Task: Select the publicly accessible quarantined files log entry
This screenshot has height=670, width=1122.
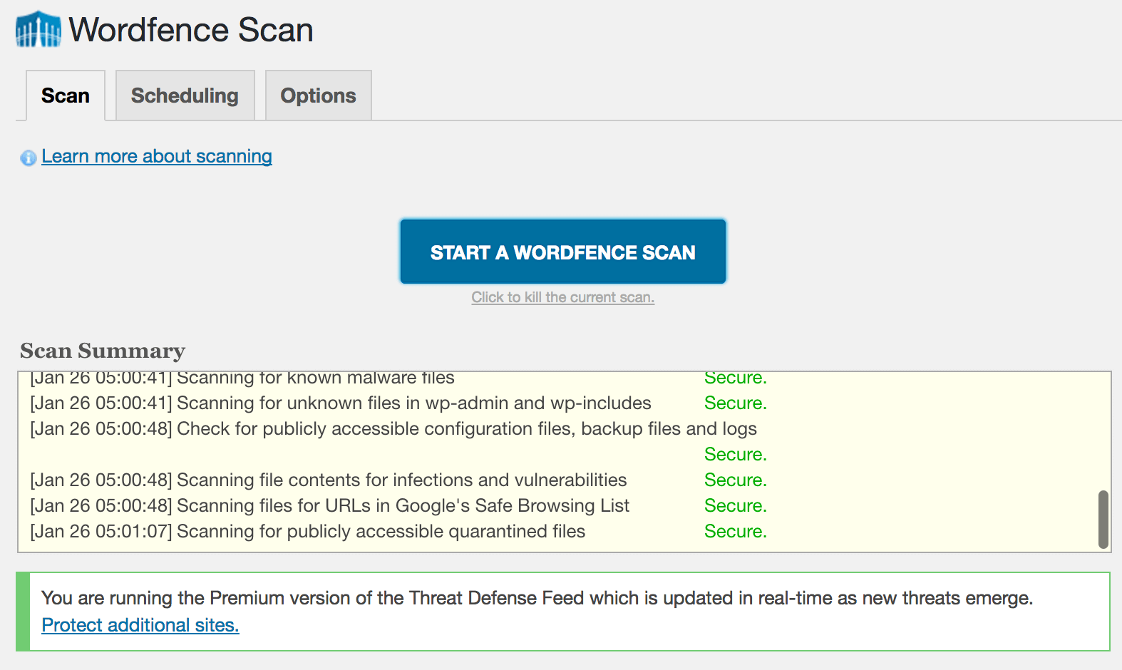Action: tap(308, 532)
